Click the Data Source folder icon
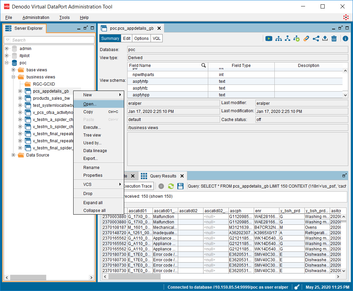353x291 pixels. [x=21, y=155]
